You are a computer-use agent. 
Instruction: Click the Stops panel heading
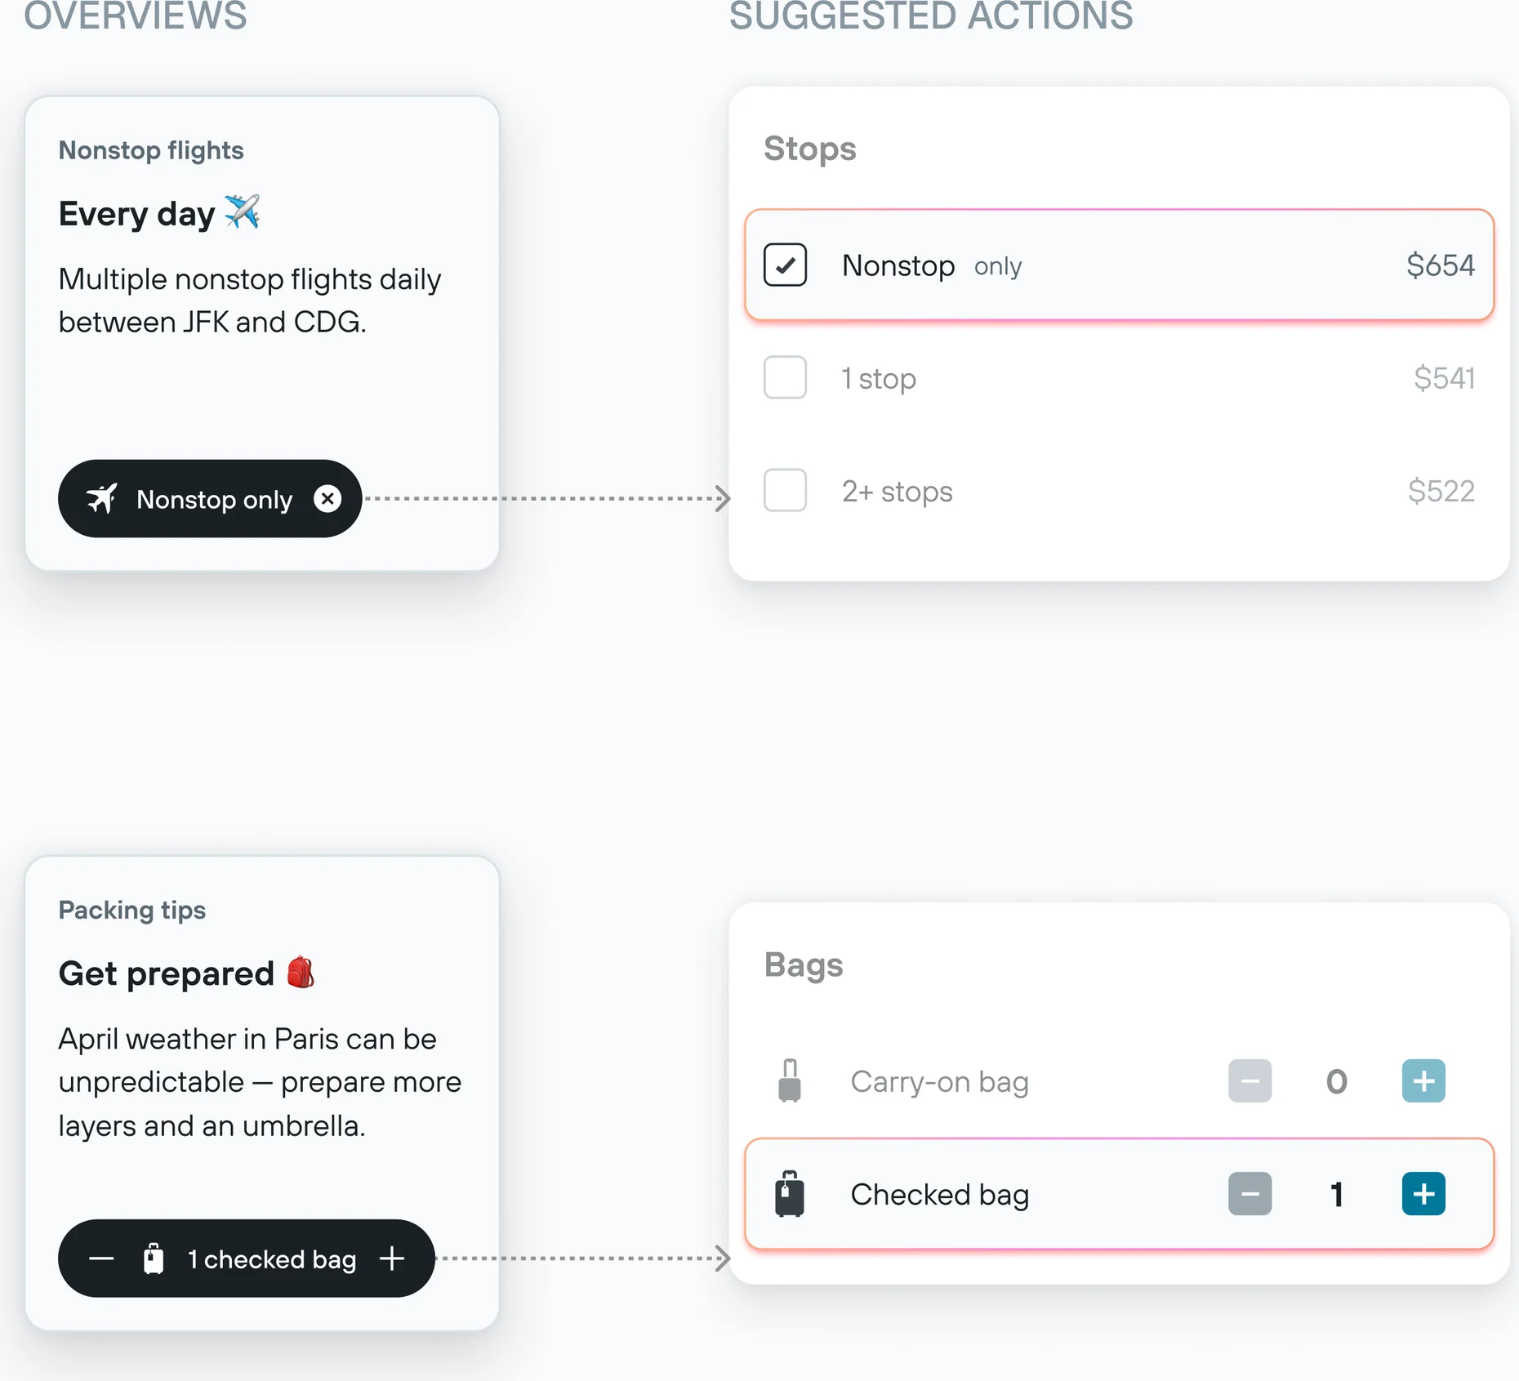[x=809, y=149]
